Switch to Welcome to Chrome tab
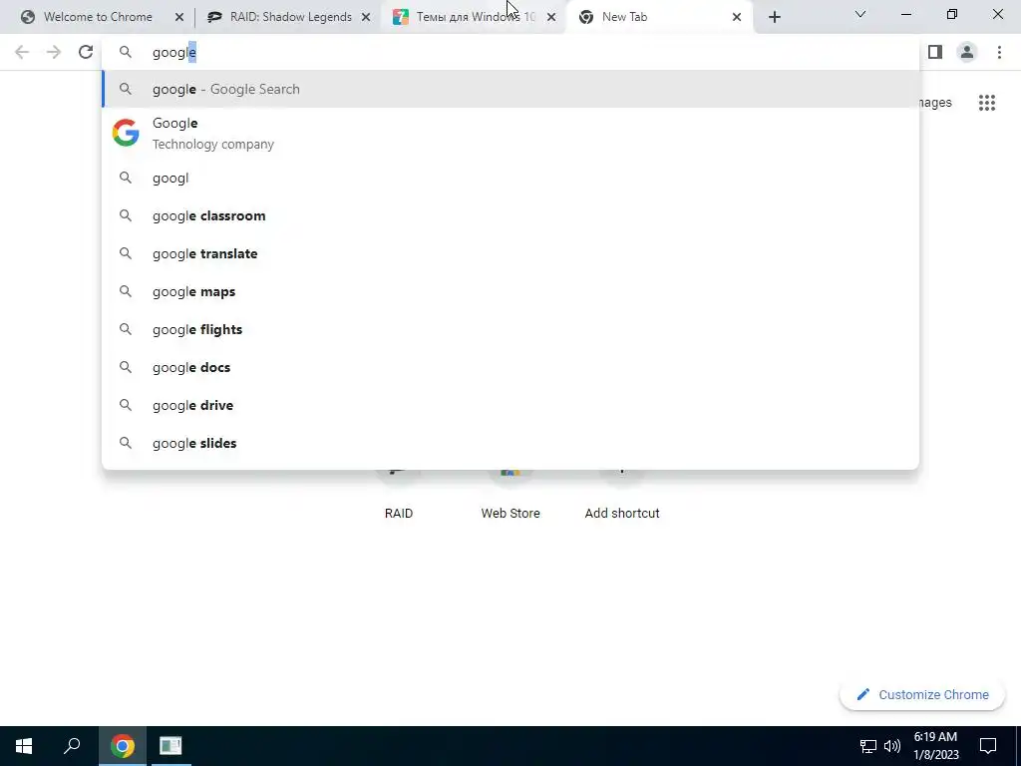The height and width of the screenshot is (766, 1021). [98, 17]
